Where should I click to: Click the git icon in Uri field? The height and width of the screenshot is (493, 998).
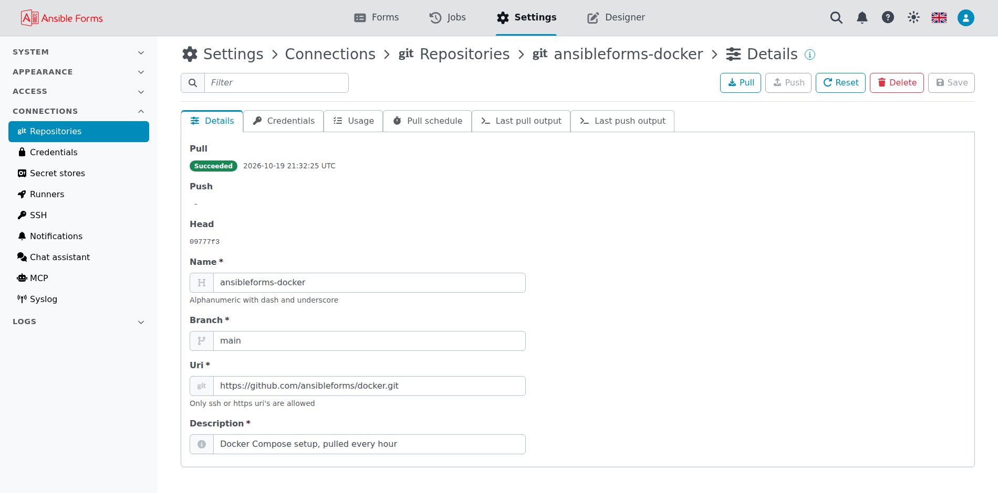click(x=202, y=386)
